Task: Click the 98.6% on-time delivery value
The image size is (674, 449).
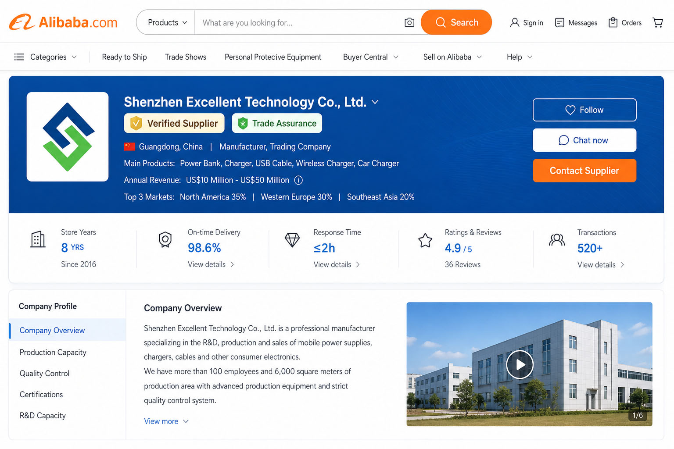Action: (204, 248)
